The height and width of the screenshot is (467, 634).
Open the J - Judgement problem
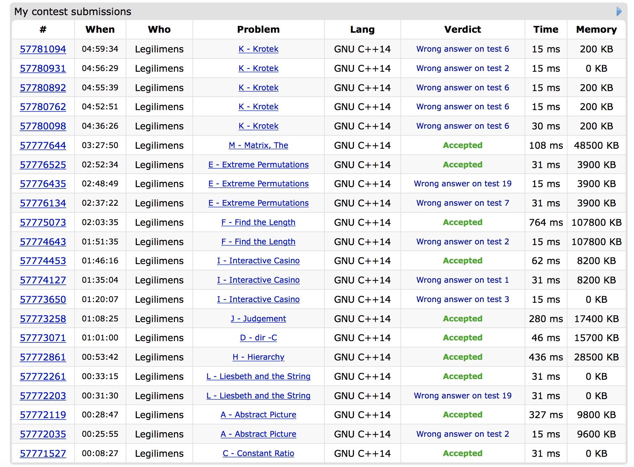click(x=258, y=319)
